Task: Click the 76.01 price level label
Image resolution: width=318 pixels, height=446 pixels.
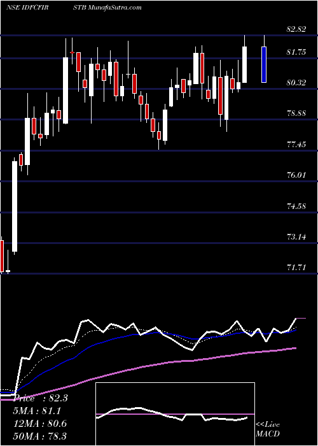Action: click(x=296, y=175)
